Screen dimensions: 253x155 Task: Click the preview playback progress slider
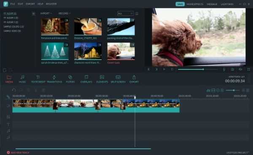click(x=198, y=69)
